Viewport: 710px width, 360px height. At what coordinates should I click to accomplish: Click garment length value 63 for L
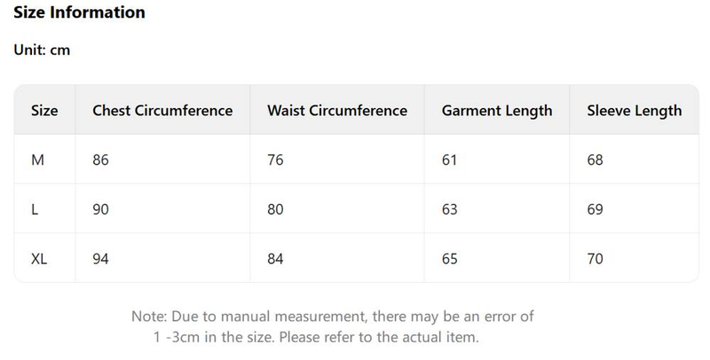450,210
